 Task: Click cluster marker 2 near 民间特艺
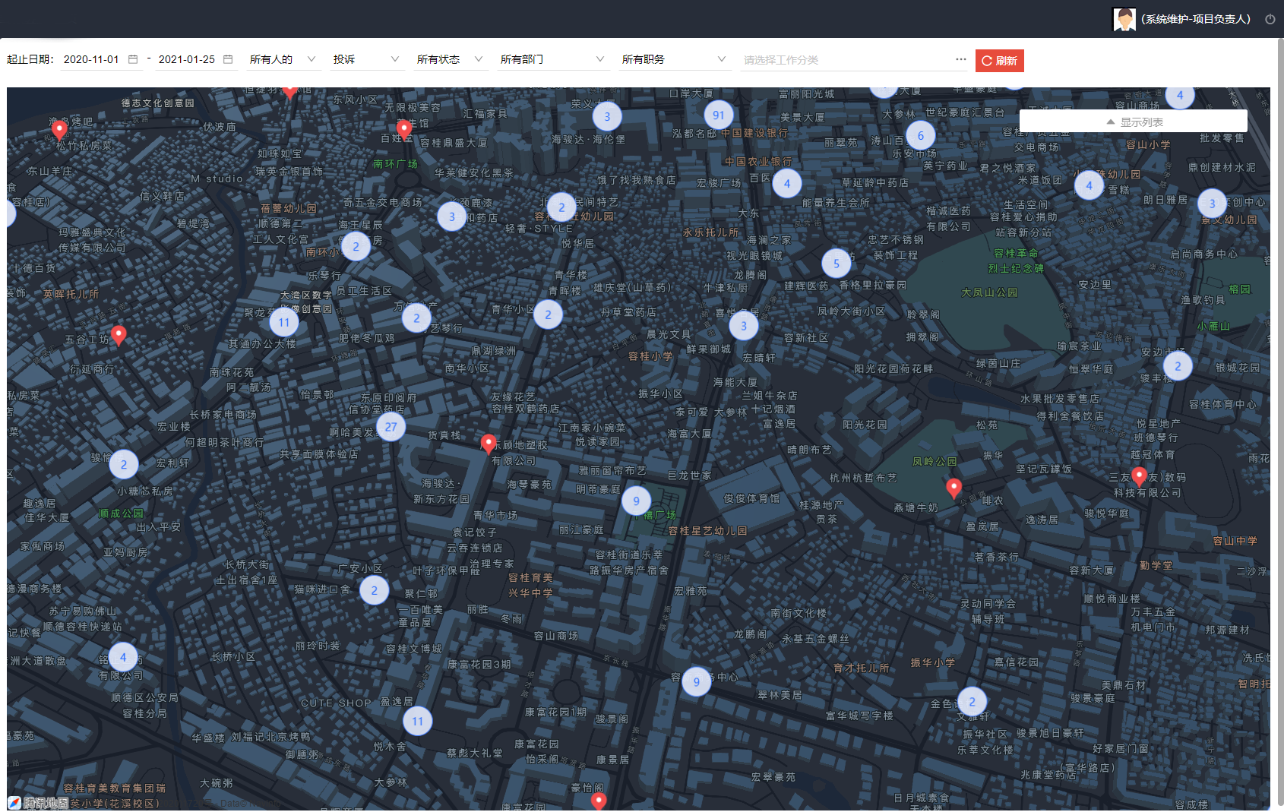(561, 207)
